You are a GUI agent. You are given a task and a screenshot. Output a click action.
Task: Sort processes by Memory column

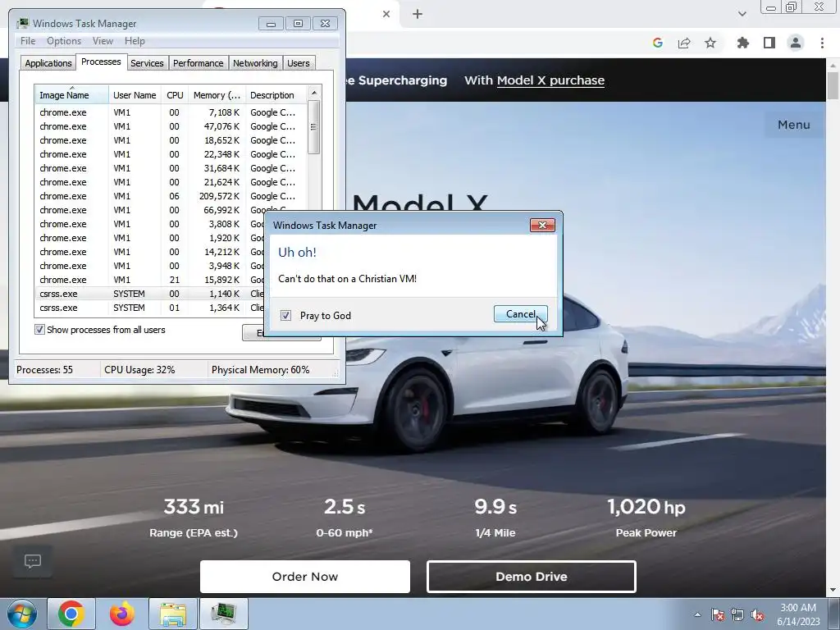click(217, 95)
